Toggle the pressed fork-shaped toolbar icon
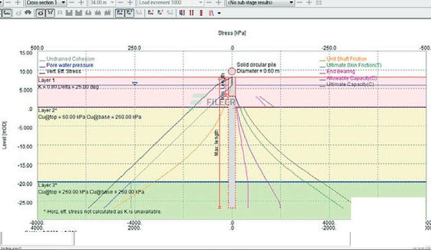Image resolution: width=431 pixels, height=250 pixels. [50, 13]
